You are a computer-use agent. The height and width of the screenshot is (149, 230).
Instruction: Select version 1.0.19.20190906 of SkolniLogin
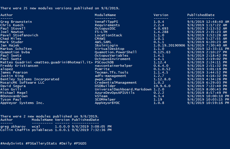tap(169, 45)
